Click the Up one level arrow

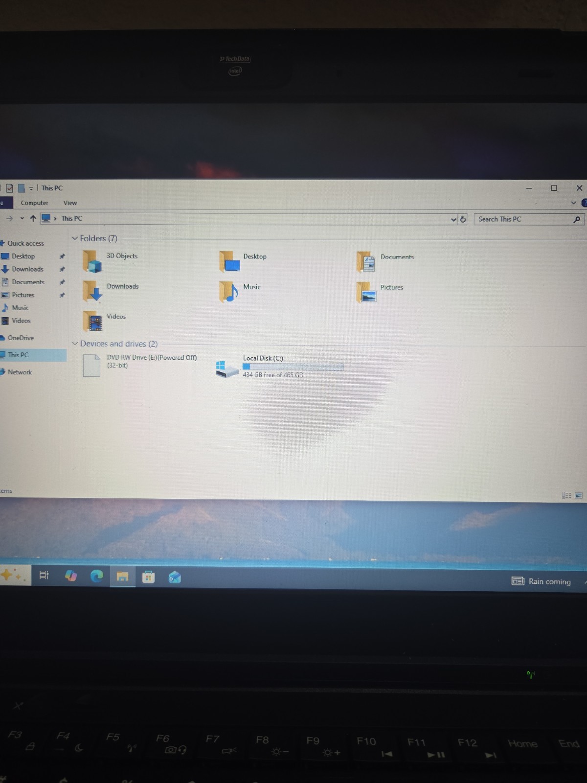[33, 218]
